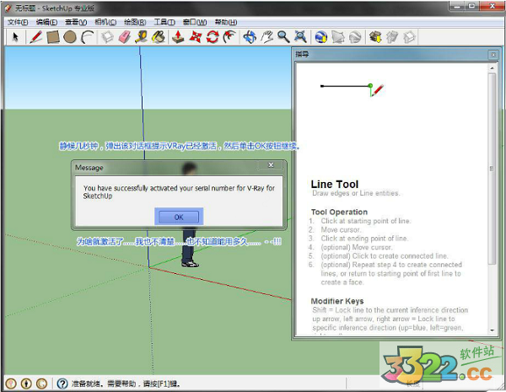506x392 pixels.
Task: Pick the Push/Pull tool
Action: tap(178, 37)
